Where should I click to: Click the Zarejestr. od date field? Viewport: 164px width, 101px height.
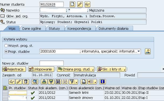pyautogui.click(x=42, y=75)
